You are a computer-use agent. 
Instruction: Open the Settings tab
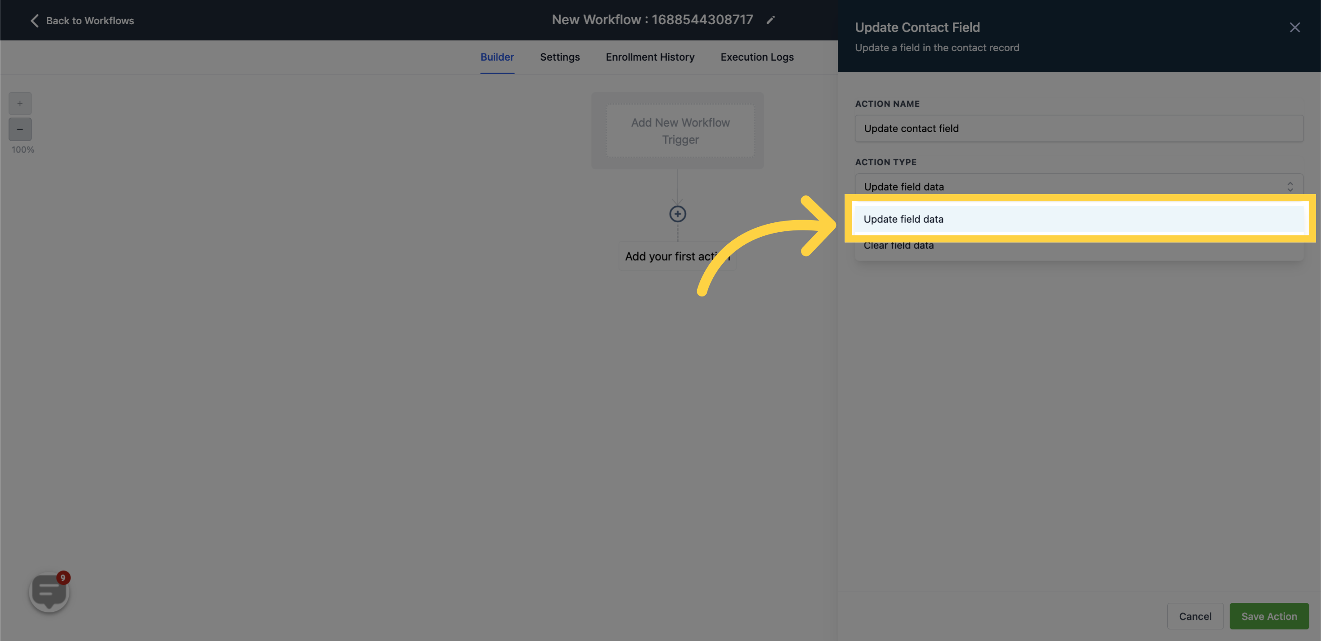click(560, 57)
